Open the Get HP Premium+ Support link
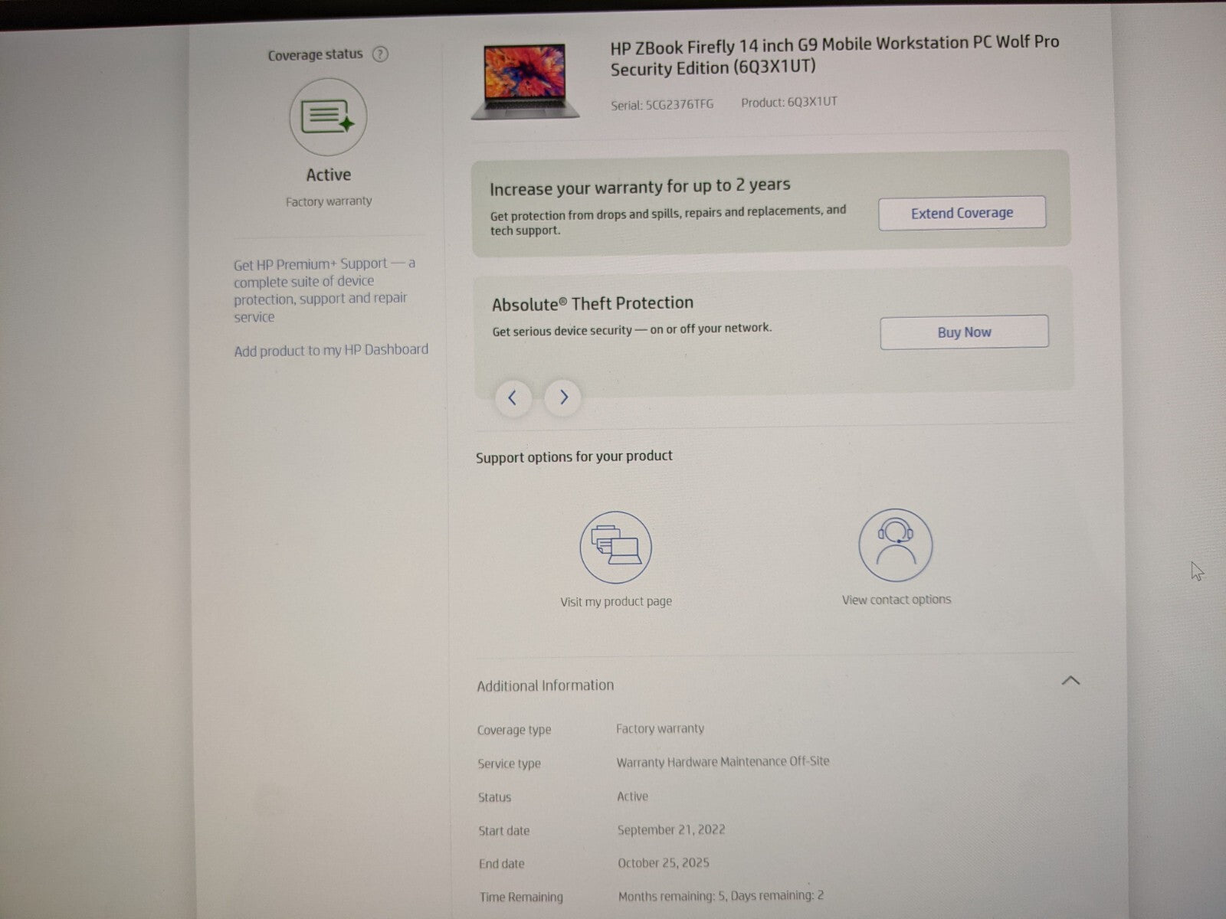The width and height of the screenshot is (1226, 919). (323, 290)
